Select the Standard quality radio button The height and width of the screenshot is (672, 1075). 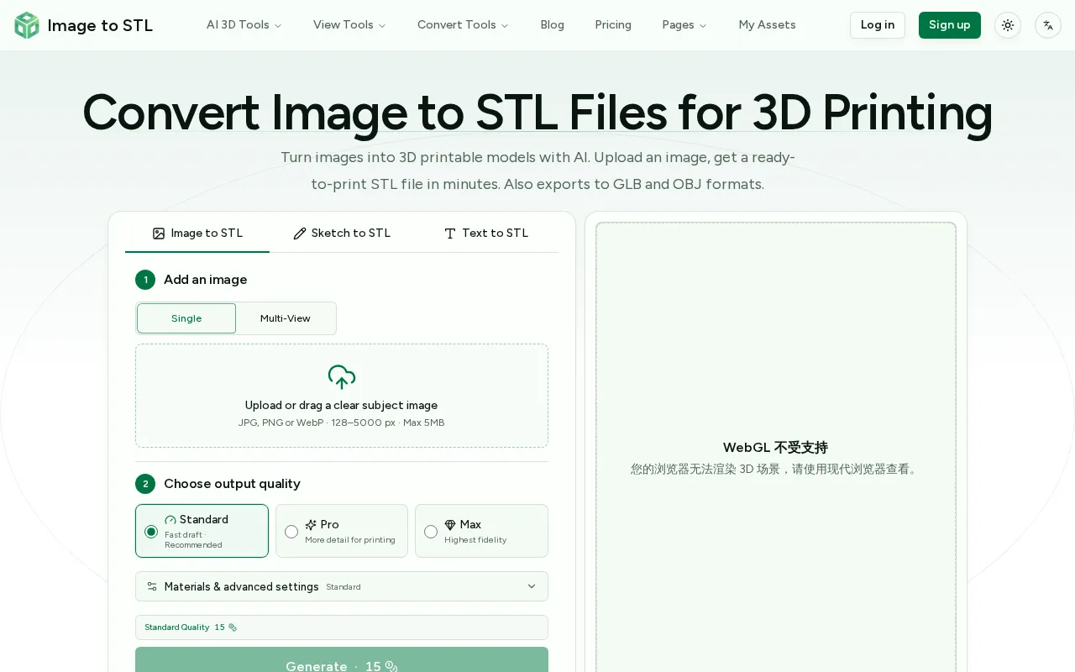[x=151, y=532]
